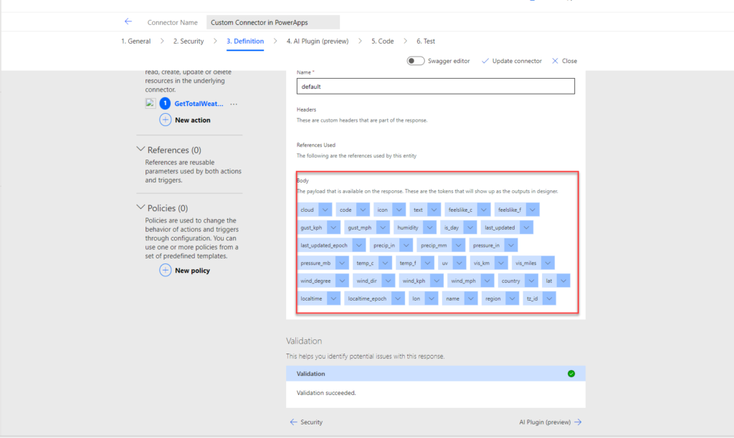Open the GetTotalWeat... action
The image size is (734, 438).
199,104
